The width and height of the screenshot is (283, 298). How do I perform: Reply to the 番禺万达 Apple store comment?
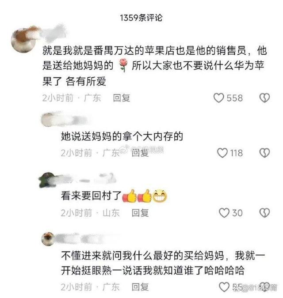click(122, 98)
